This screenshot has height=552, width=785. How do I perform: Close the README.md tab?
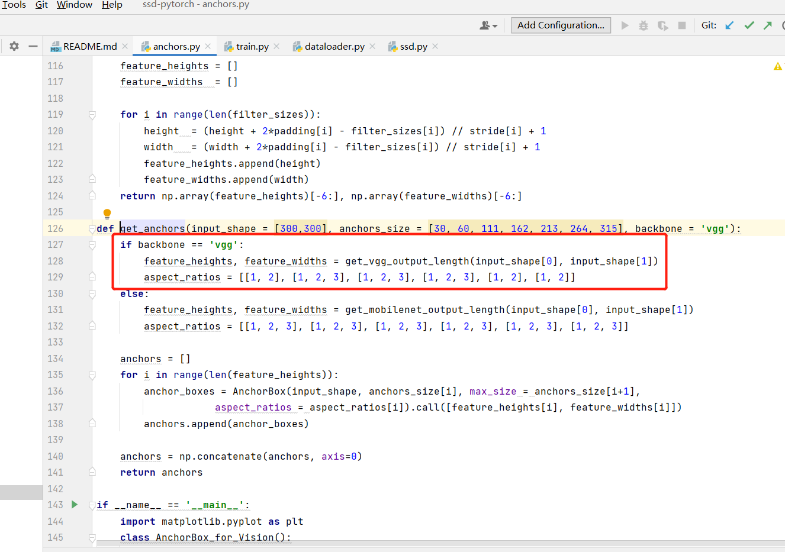[124, 46]
